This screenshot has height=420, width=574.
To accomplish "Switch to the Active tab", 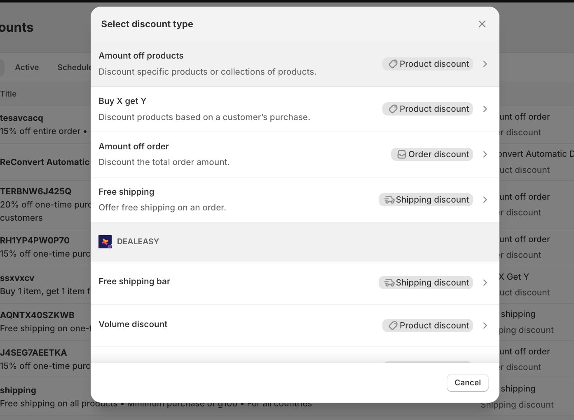I will tap(27, 67).
